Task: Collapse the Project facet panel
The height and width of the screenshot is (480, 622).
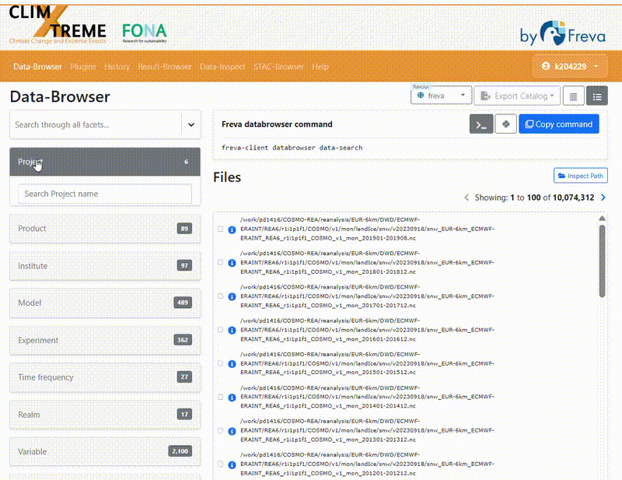Action: (x=105, y=162)
